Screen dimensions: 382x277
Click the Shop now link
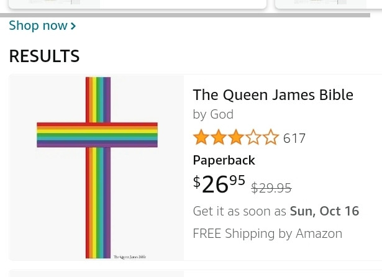coord(38,26)
